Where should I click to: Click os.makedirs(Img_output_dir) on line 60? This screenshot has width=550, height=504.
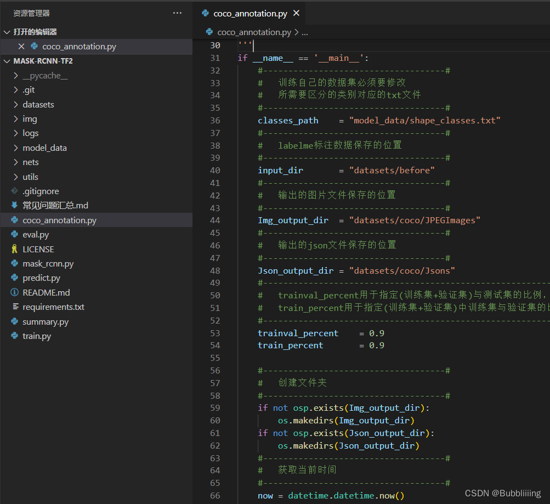(346, 420)
